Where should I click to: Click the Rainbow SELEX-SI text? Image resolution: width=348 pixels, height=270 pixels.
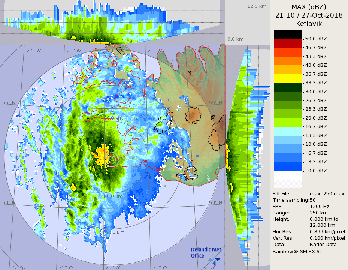296,251
